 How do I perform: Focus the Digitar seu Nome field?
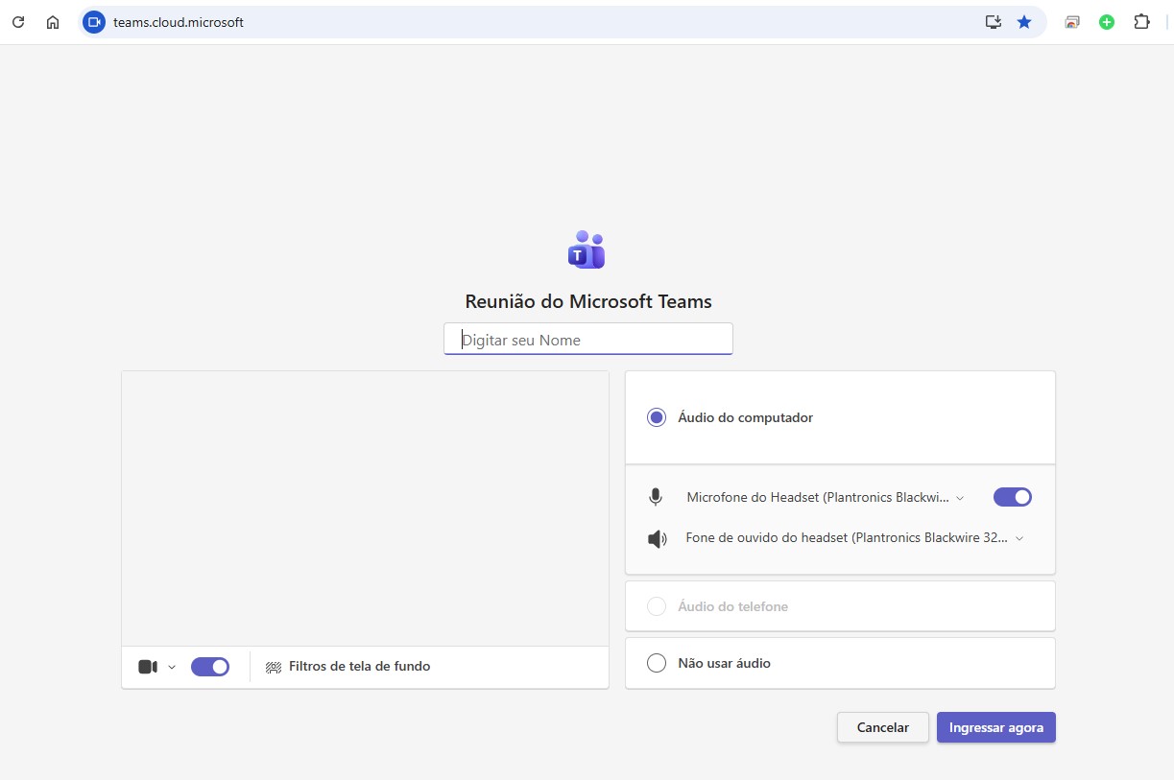[588, 340]
